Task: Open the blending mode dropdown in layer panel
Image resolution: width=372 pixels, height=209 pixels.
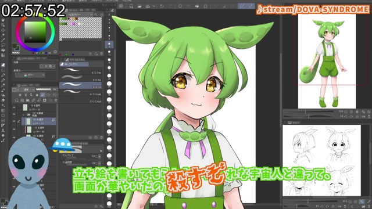Action: pyautogui.click(x=28, y=89)
